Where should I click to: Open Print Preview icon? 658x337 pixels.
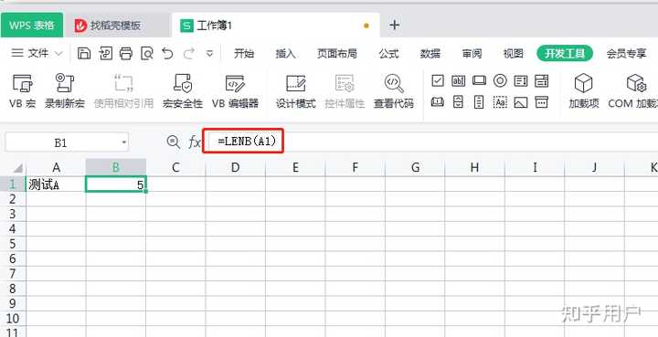tap(147, 53)
